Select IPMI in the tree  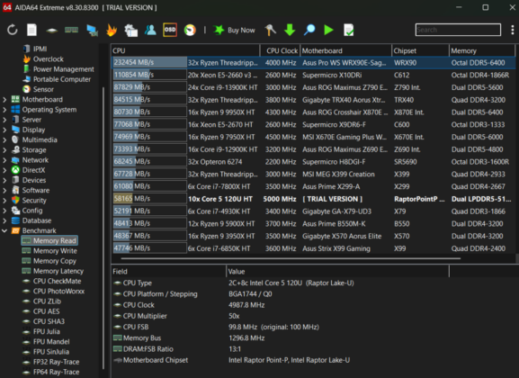35,49
